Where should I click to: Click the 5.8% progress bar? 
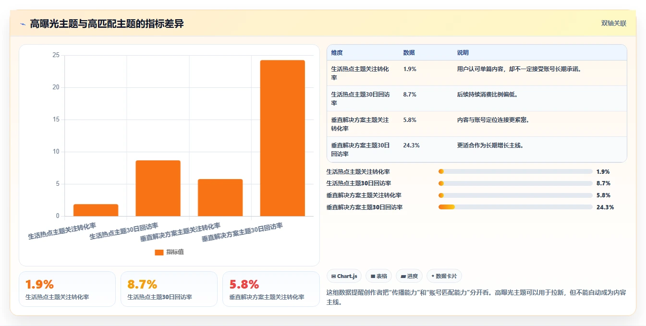click(515, 195)
